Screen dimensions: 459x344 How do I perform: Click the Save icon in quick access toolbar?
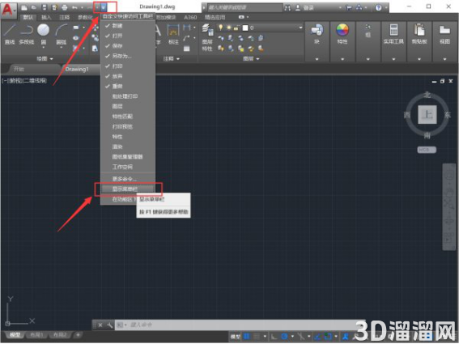click(45, 7)
